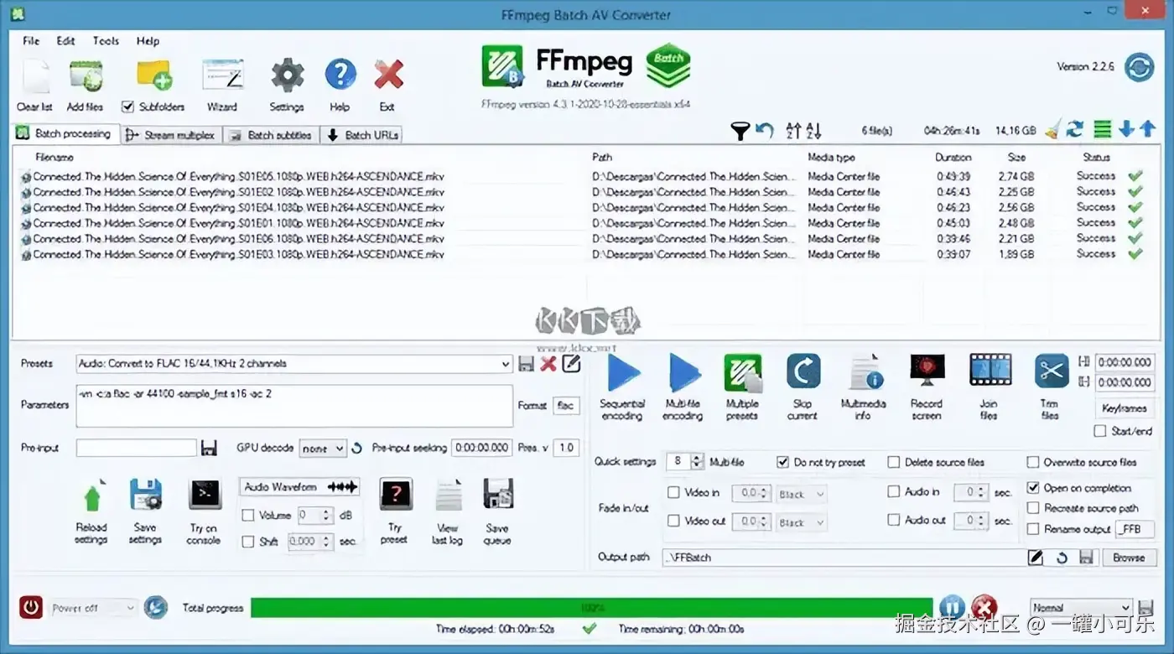Open the GPU decode dropdown

[323, 449]
